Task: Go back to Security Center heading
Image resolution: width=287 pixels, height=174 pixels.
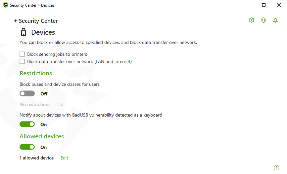Action: (38, 21)
